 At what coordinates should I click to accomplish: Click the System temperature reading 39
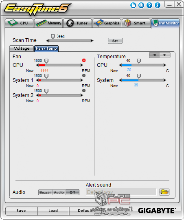(x=136, y=85)
